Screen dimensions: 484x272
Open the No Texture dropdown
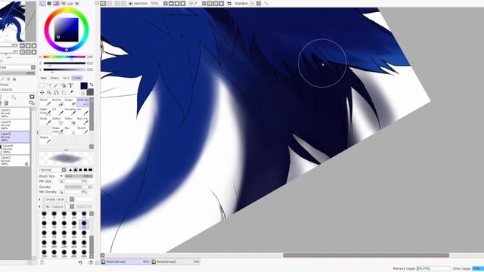tap(72, 206)
